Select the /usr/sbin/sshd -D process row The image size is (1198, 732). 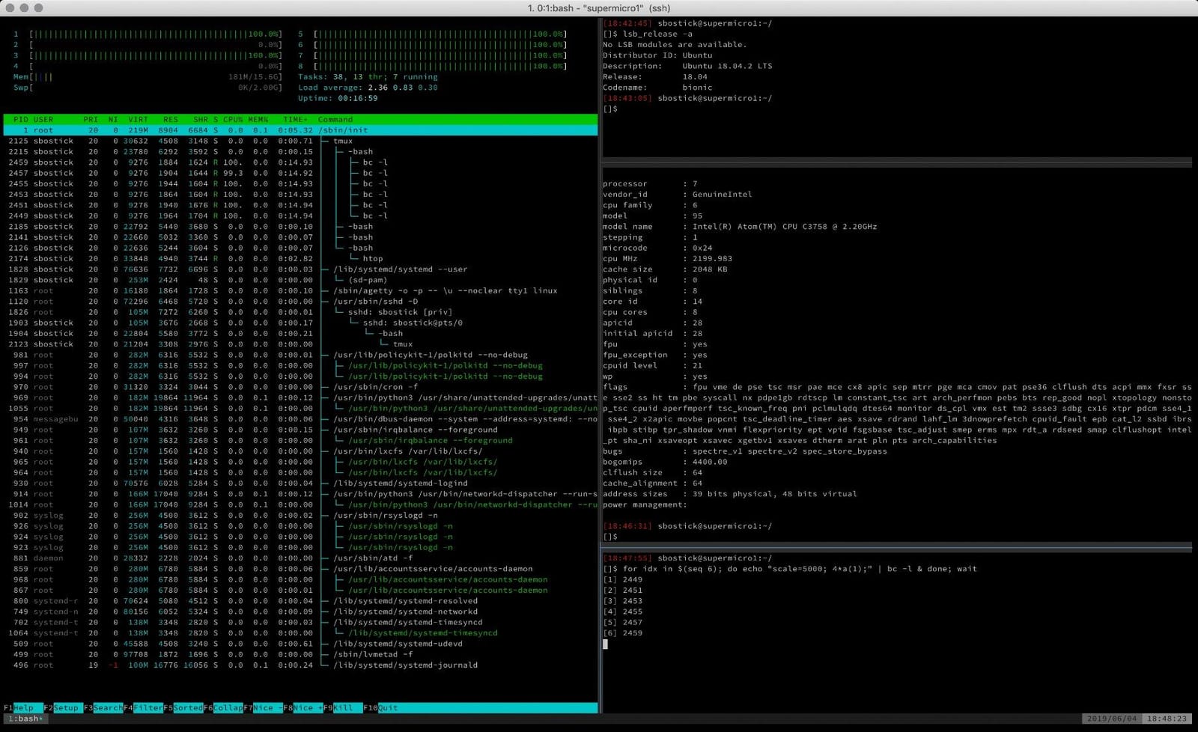300,302
